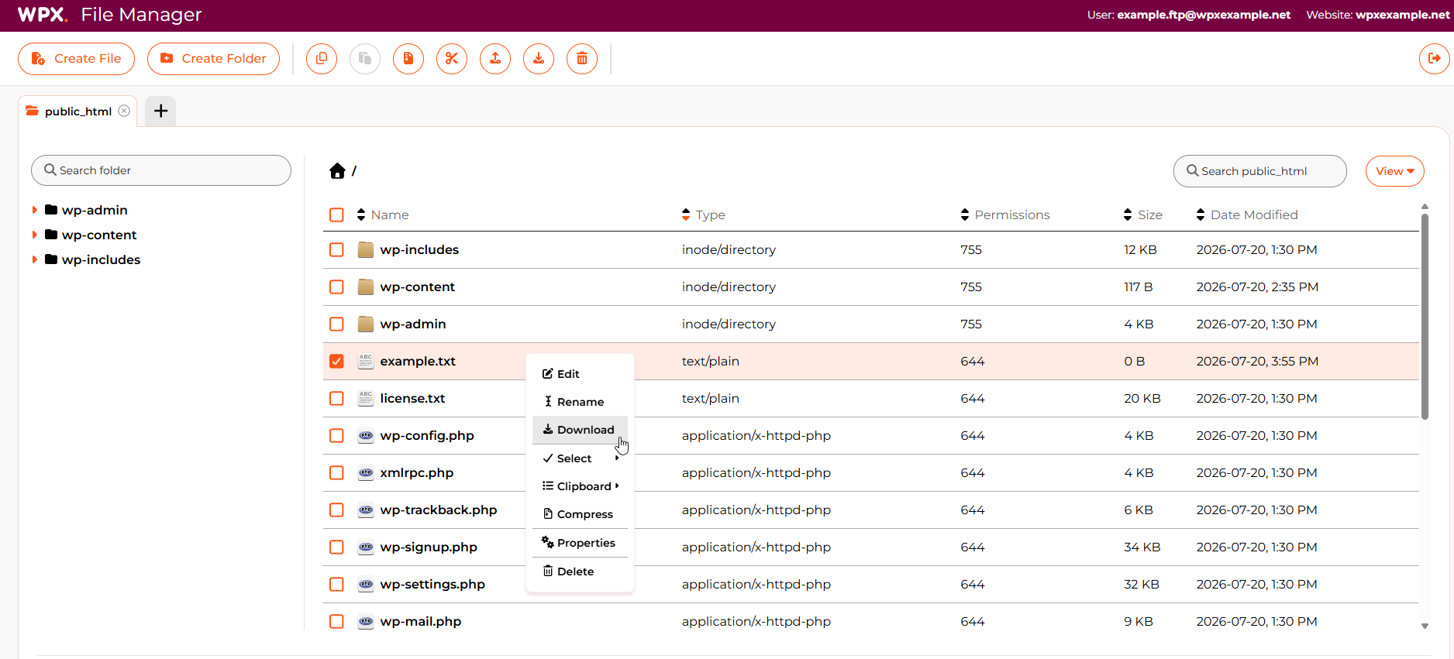The height and width of the screenshot is (659, 1454).
Task: Choose Delete from the context menu
Action: [x=580, y=571]
